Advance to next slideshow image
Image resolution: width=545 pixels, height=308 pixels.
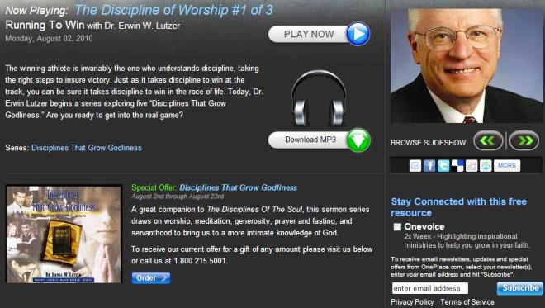click(524, 140)
